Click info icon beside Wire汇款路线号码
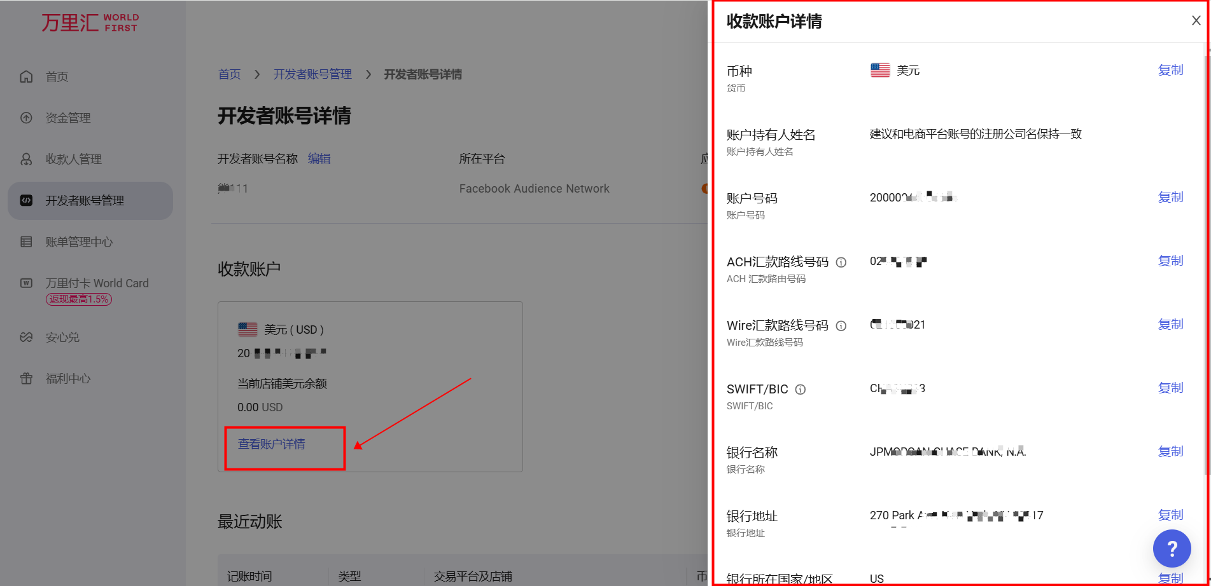Screen dimensions: 1211x586 [841, 325]
